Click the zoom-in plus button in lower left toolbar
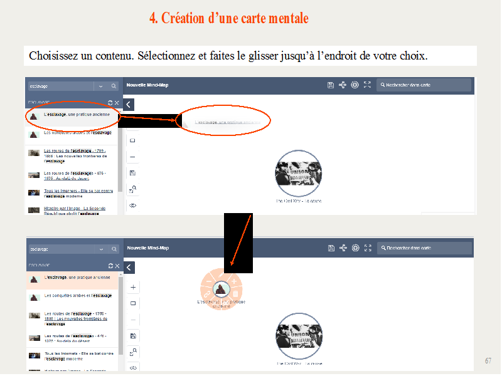The image size is (502, 376). point(132,287)
